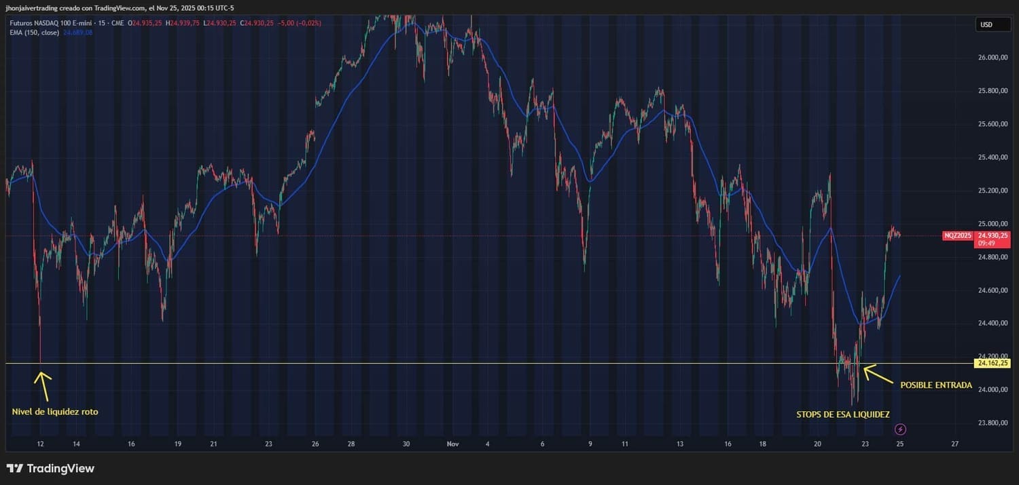Click the 'POSIBLE ENTRADA' text label
Viewport: 1019px width, 485px height.
(x=936, y=385)
